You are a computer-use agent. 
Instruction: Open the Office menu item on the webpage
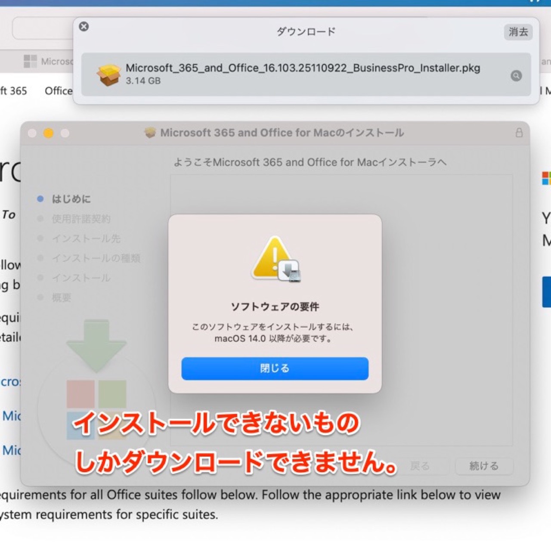click(59, 91)
